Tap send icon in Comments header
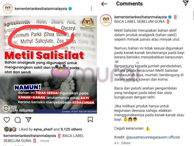 click(186, 3)
